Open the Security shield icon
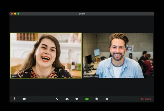Viewport: 164px width, 111px height. pos(57,99)
